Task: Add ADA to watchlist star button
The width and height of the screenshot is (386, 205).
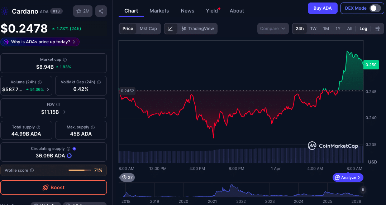Action: (x=83, y=11)
